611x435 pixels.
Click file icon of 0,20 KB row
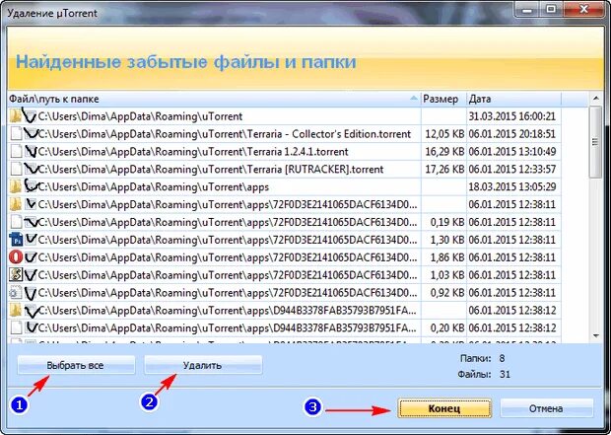pyautogui.click(x=16, y=327)
